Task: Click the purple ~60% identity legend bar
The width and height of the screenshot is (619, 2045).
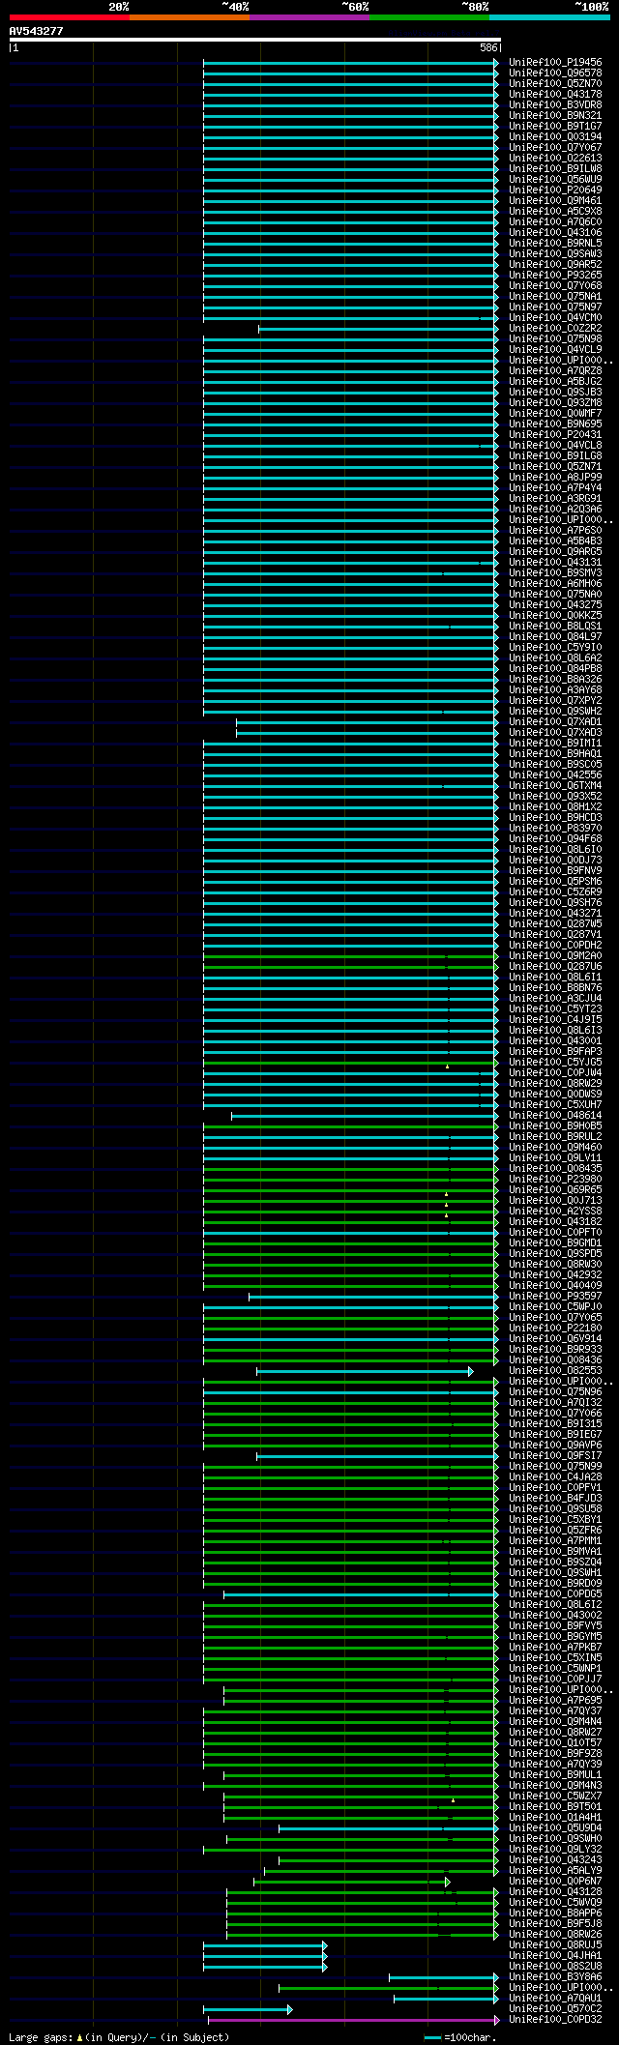Action: point(309,17)
